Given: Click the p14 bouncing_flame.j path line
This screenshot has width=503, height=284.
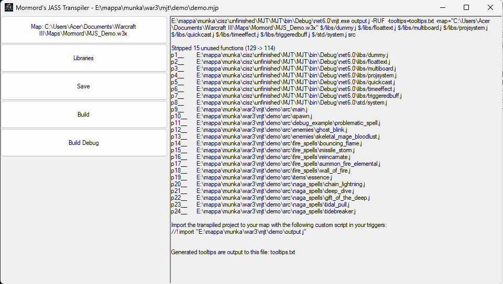Looking at the screenshot, I should click(267, 143).
